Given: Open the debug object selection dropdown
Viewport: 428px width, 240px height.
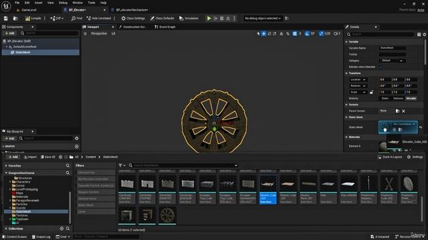Looking at the screenshot, I should click(263, 18).
